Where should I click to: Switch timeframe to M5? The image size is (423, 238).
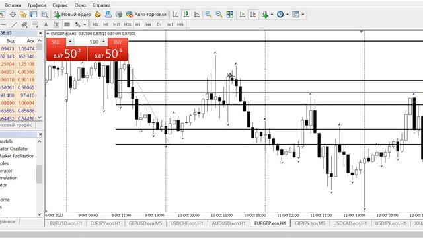(x=106, y=25)
